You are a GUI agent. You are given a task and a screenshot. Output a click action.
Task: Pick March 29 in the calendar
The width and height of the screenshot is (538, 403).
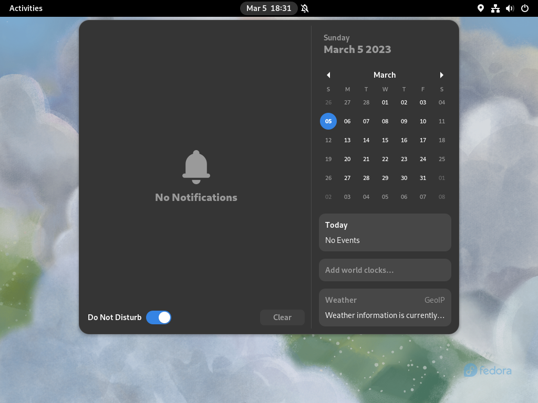coord(385,178)
